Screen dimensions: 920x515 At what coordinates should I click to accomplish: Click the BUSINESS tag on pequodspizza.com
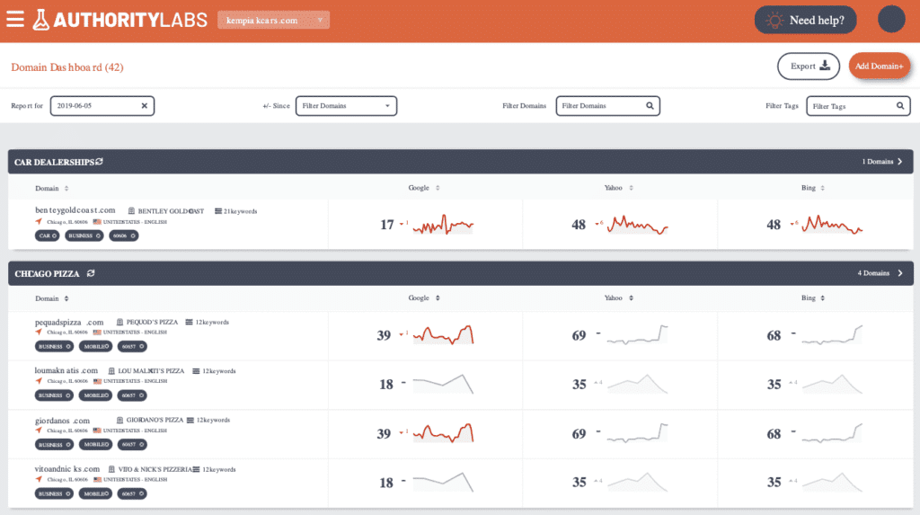pos(54,346)
